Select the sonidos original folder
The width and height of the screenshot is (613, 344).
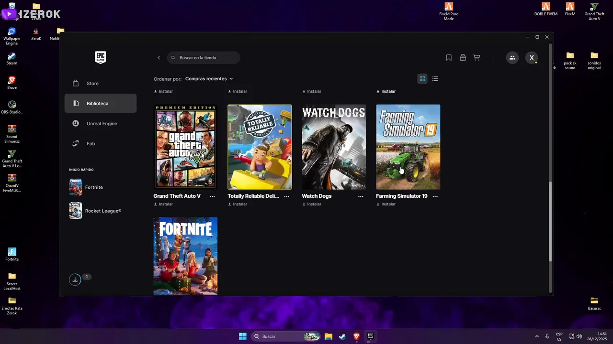click(x=594, y=61)
